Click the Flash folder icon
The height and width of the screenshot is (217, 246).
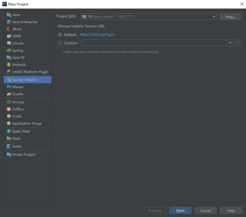(x=9, y=139)
